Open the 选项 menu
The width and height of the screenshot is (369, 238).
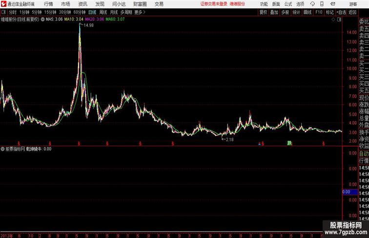pos(300,4)
